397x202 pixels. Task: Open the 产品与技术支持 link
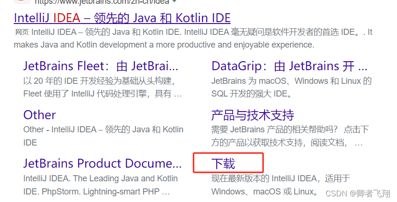click(x=253, y=115)
